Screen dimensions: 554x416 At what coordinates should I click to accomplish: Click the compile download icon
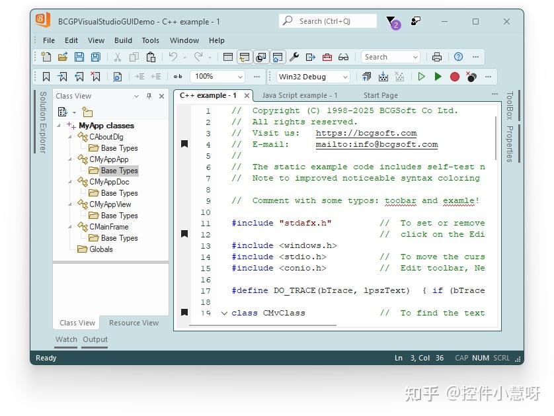383,77
